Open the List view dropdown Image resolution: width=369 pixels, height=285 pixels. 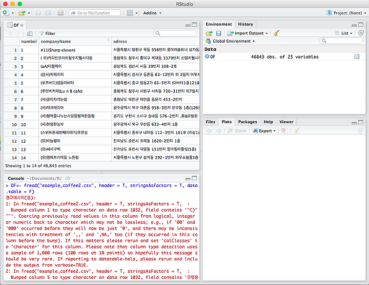pos(343,33)
